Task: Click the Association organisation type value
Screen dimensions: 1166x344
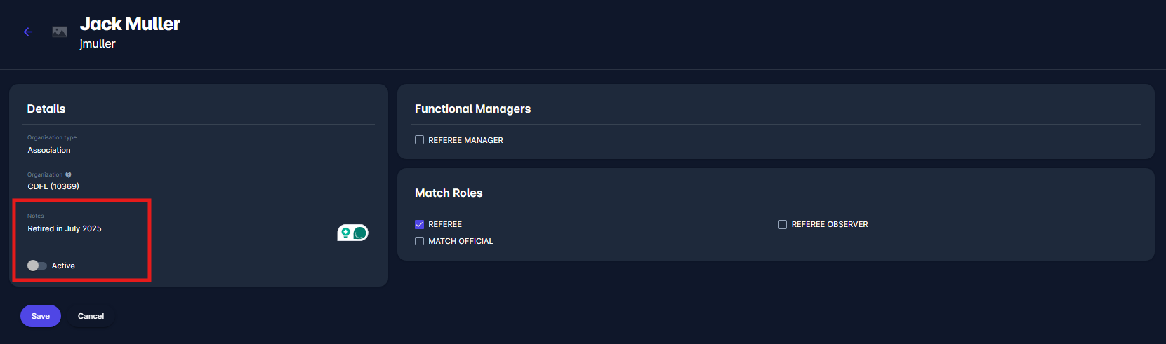Action: (49, 150)
